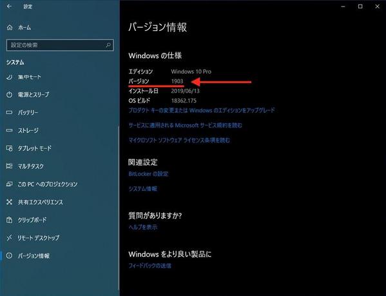Click the システム情報 link

coord(143,189)
